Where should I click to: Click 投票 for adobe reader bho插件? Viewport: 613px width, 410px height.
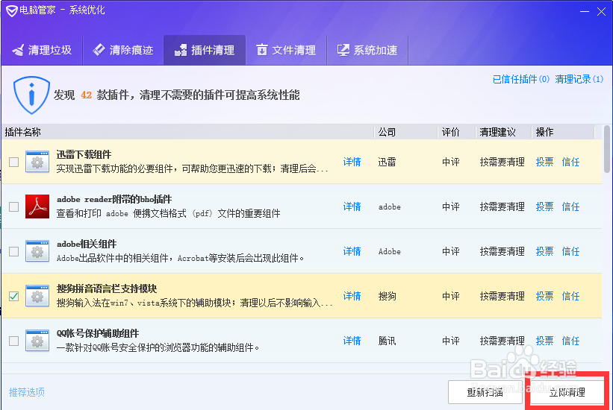544,206
